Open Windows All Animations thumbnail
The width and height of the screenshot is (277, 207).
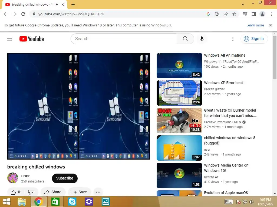pyautogui.click(x=179, y=65)
